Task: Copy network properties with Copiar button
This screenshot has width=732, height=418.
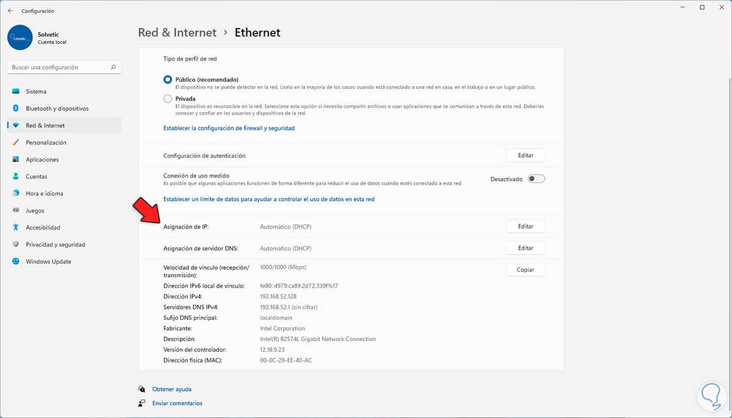Action: click(x=525, y=270)
